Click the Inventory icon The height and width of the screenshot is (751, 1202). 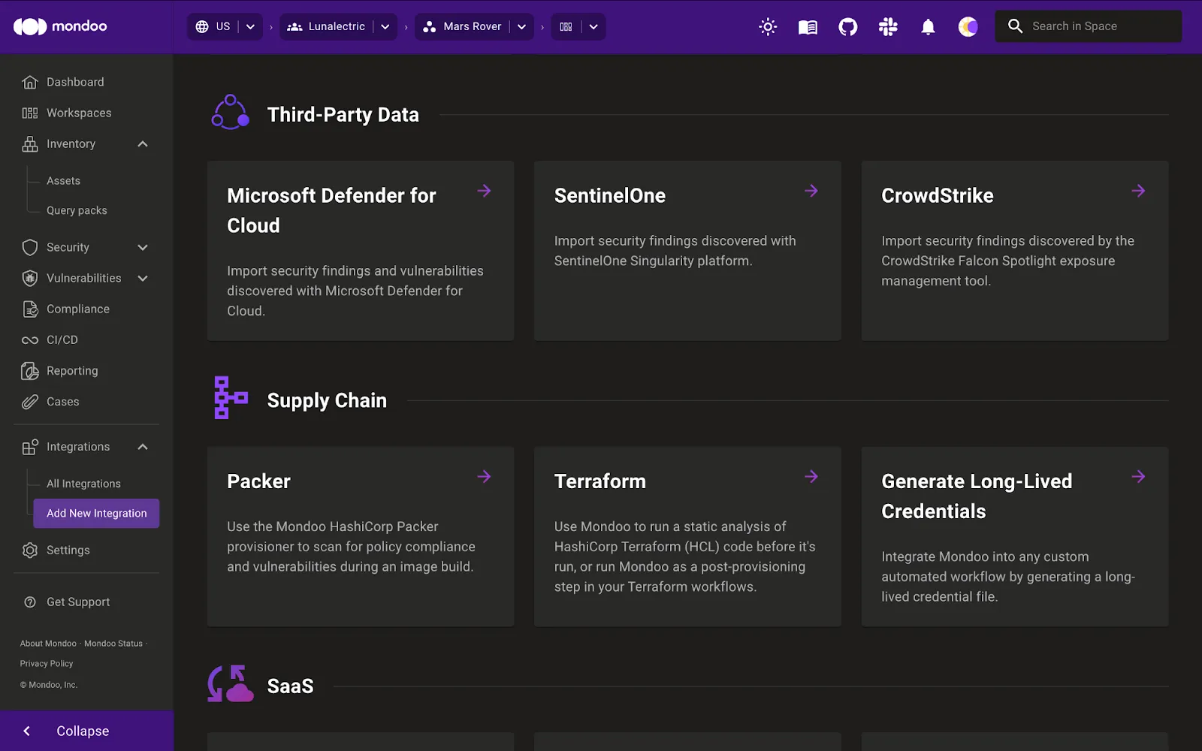(x=30, y=143)
